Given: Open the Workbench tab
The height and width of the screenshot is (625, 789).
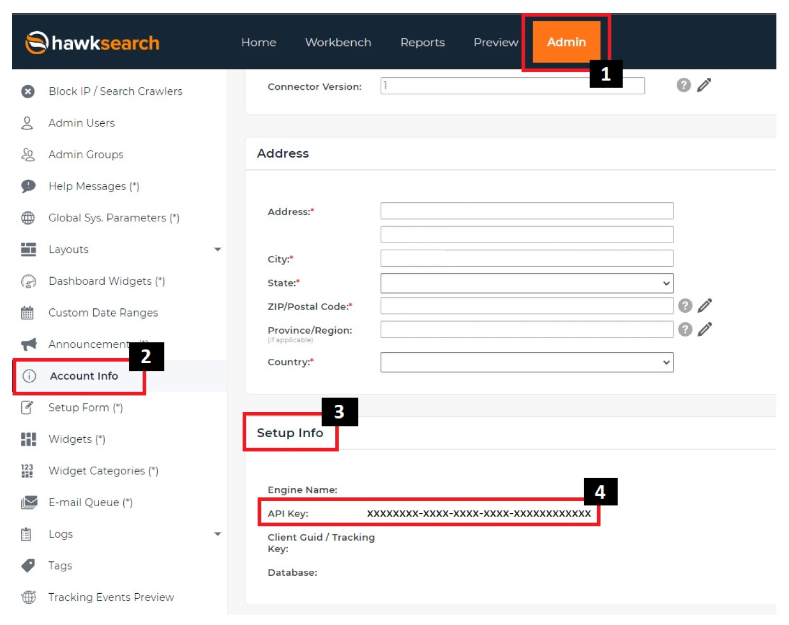Looking at the screenshot, I should click(x=338, y=42).
